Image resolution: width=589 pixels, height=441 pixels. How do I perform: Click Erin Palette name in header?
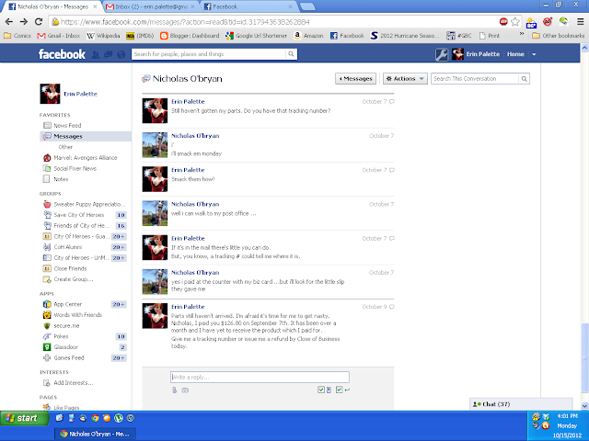[x=482, y=54]
